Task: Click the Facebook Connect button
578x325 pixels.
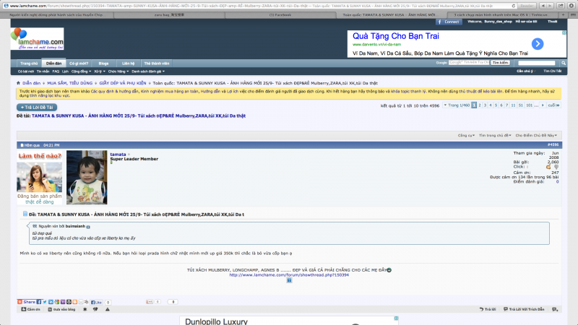Action: click(449, 22)
